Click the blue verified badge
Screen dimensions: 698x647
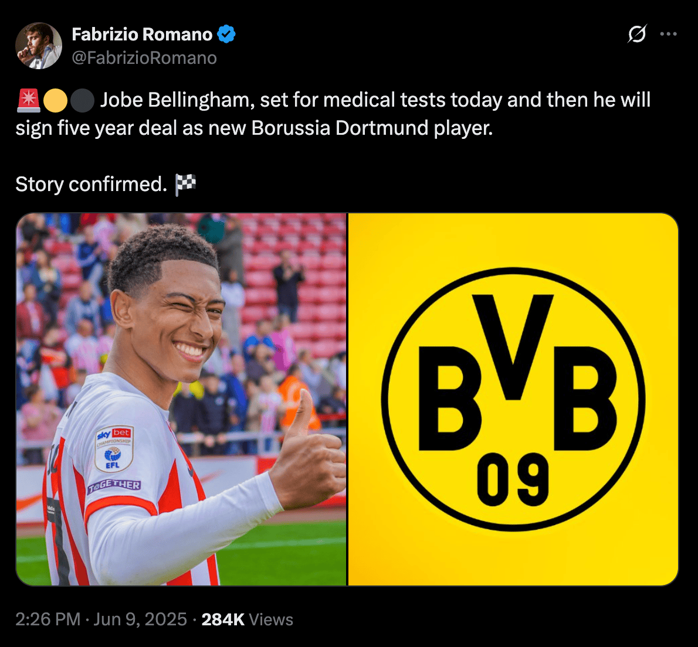[x=226, y=34]
